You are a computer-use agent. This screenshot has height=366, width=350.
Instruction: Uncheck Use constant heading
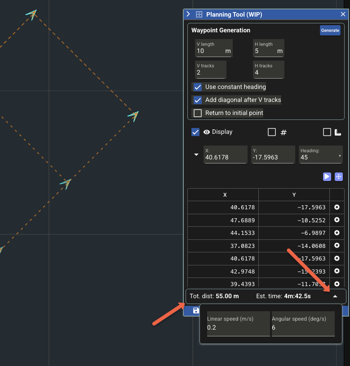198,87
